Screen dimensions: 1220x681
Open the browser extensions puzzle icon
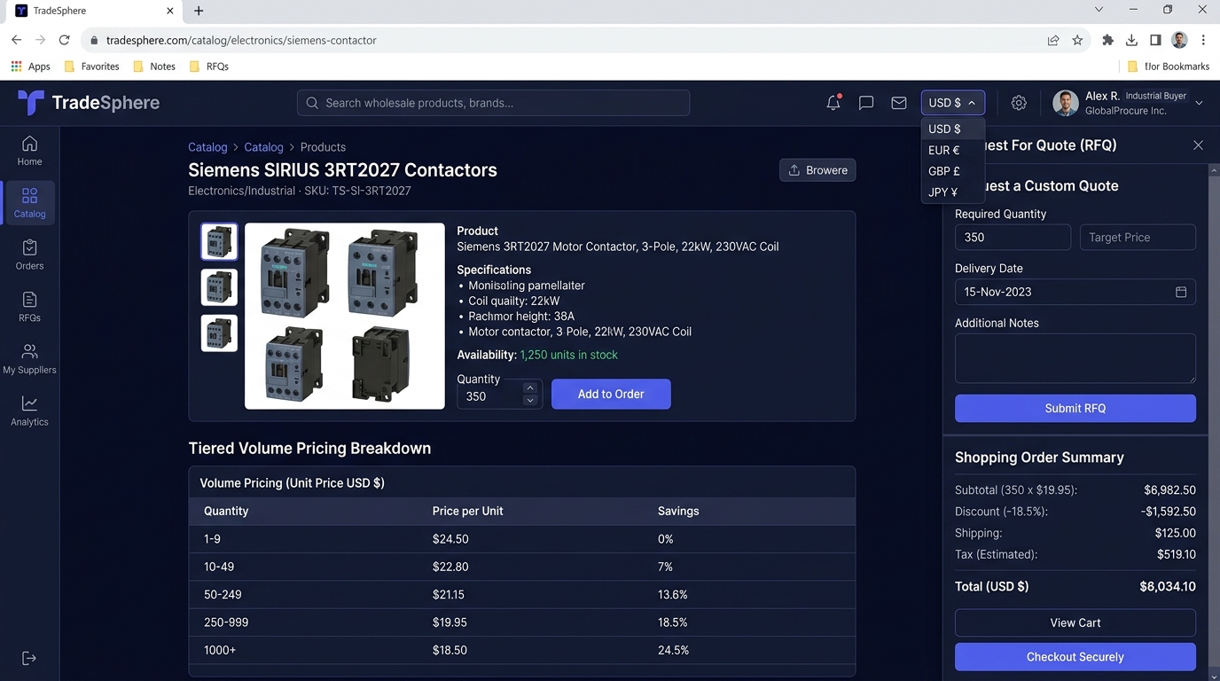point(1107,40)
